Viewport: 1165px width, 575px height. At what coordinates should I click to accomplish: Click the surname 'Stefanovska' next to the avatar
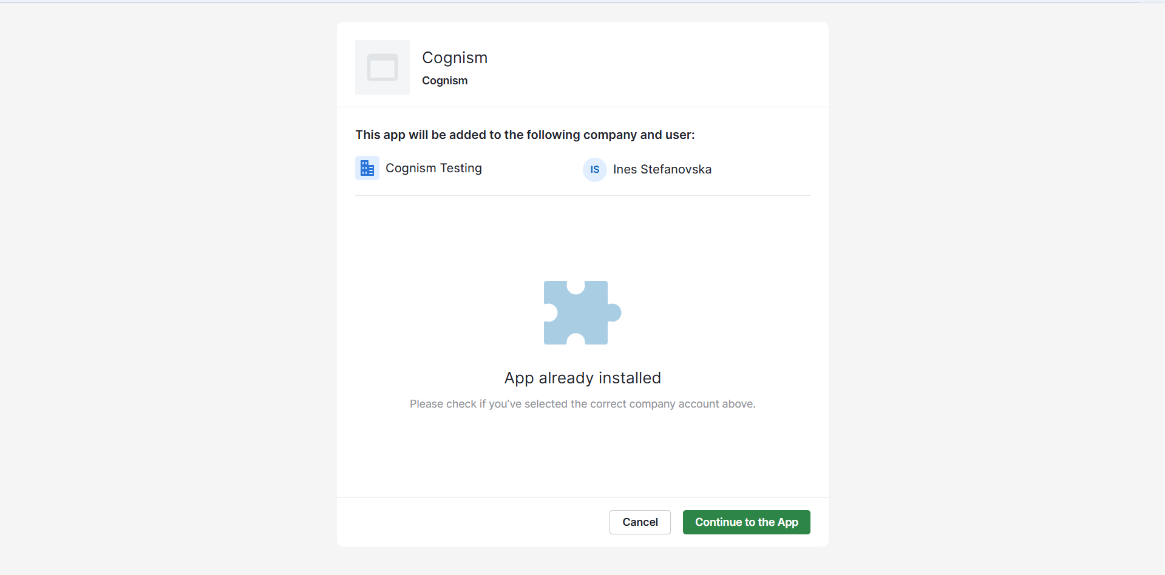[x=676, y=169]
